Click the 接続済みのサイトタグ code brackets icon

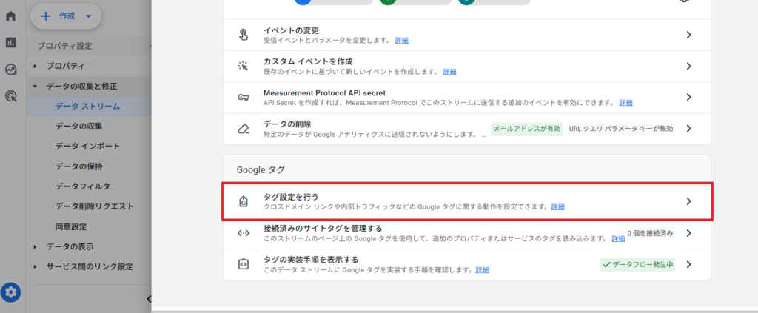[x=243, y=233]
